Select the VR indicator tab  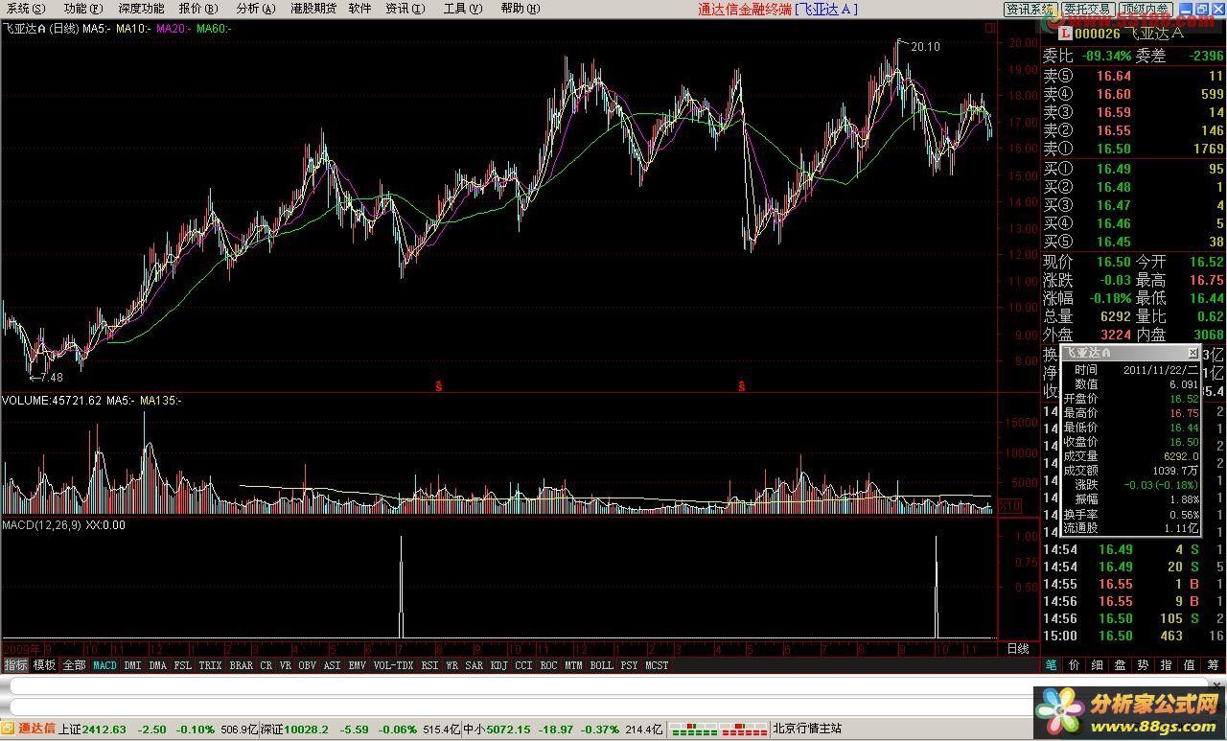tap(286, 664)
